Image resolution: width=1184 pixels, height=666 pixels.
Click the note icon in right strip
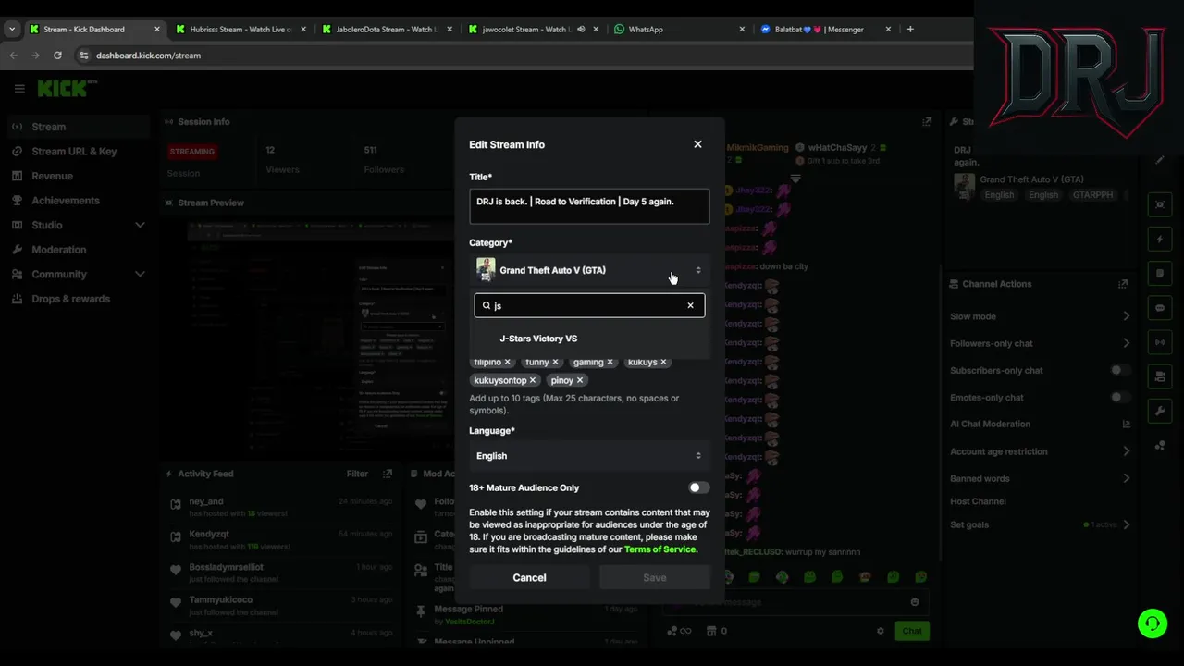[x=1160, y=274]
